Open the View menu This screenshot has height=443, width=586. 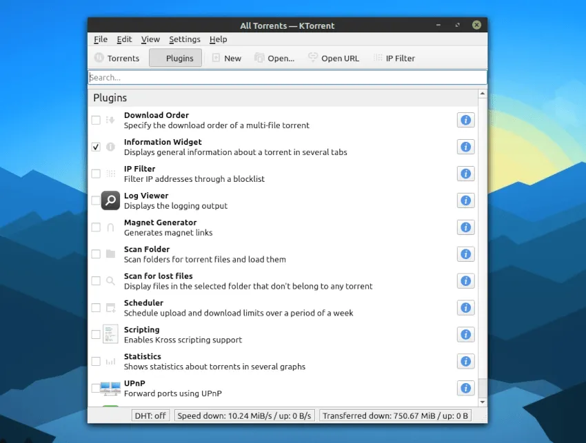150,39
